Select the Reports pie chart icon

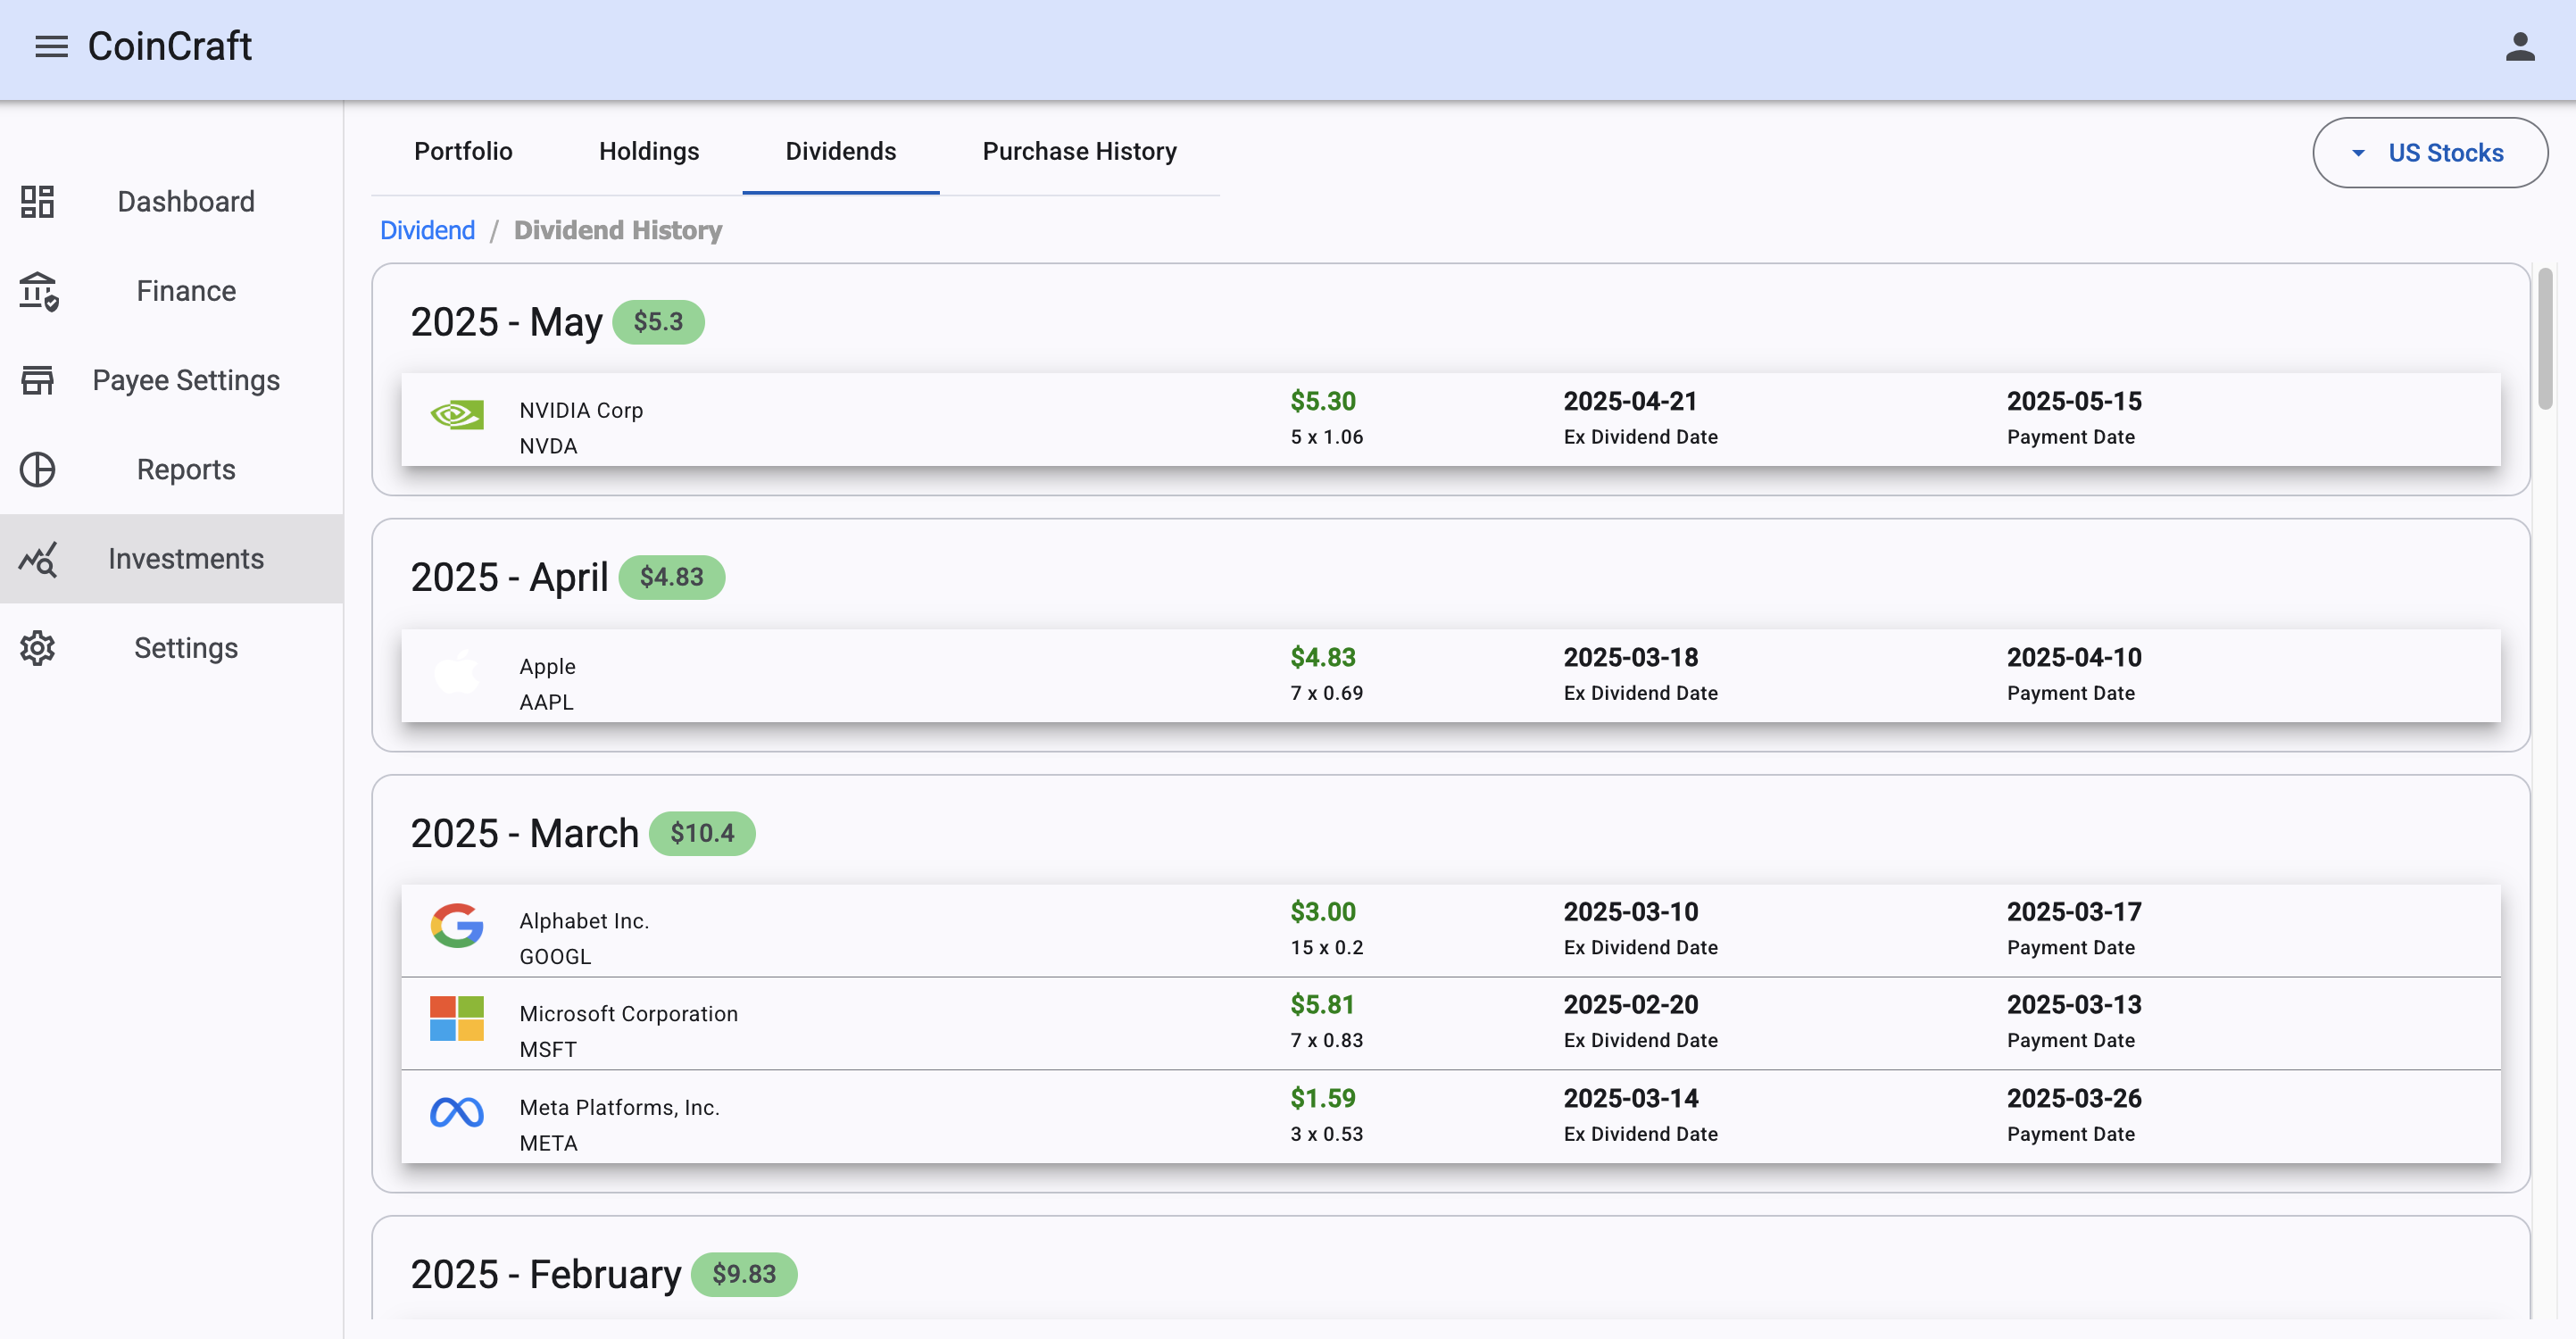(x=37, y=469)
